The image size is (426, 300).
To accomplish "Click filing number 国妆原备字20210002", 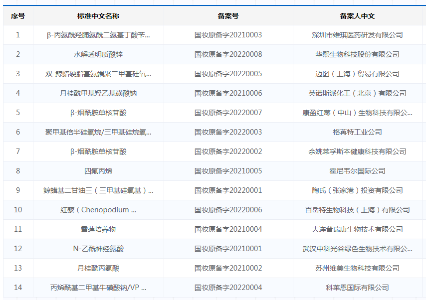I will 228,268.
